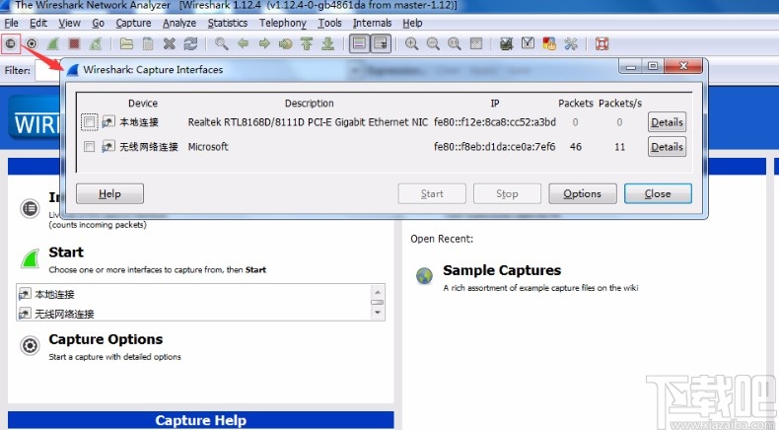Click the 无线网络连接 adapter icon in dialog
The width and height of the screenshot is (779, 430).
[108, 146]
